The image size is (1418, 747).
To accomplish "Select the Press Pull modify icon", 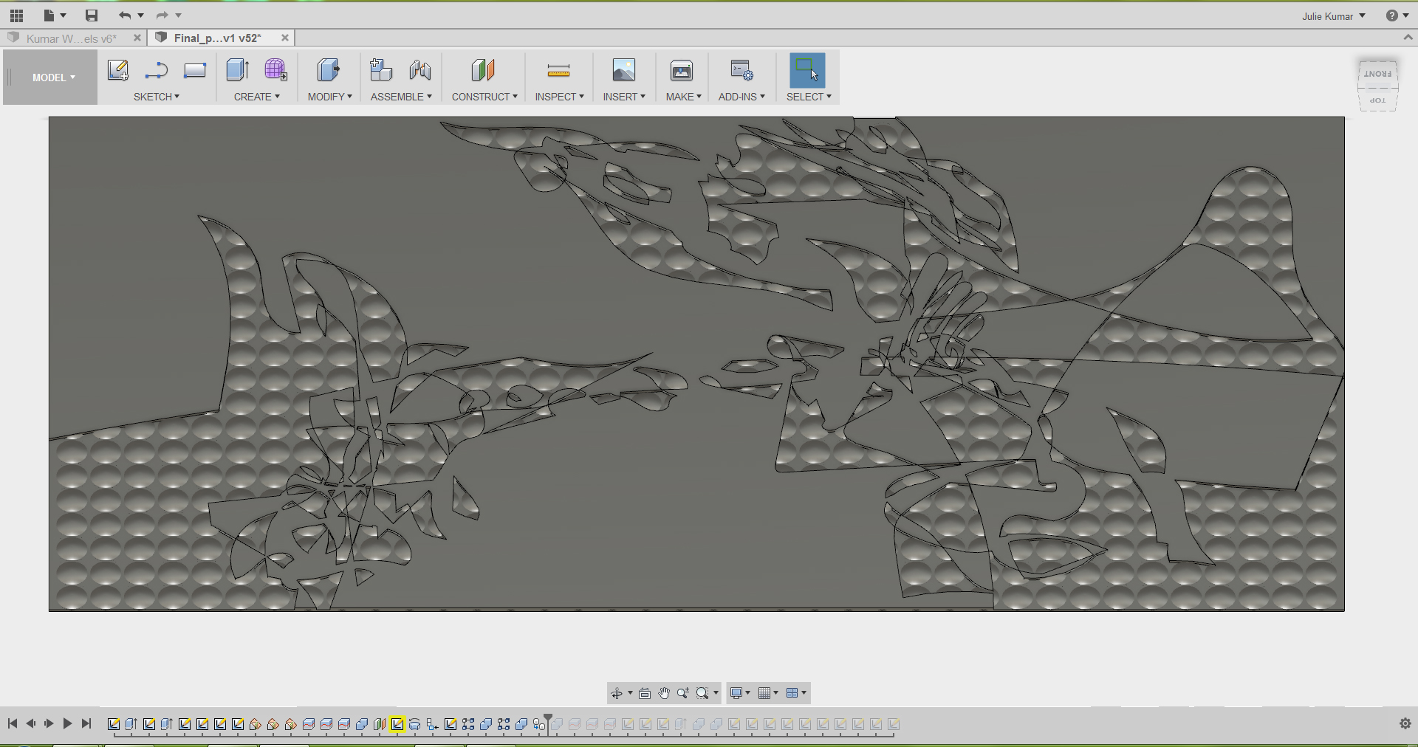I will pyautogui.click(x=329, y=70).
